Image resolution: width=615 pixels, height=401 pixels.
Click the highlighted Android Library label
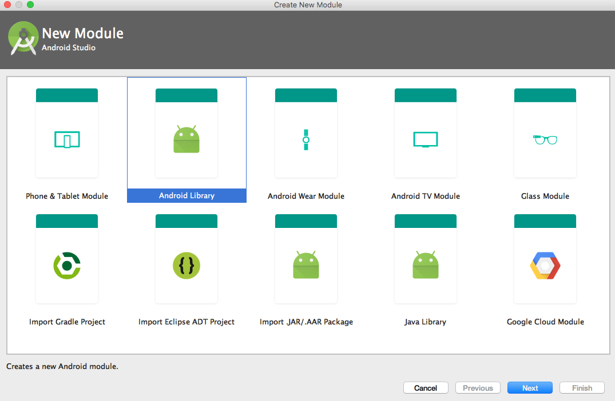pyautogui.click(x=187, y=195)
